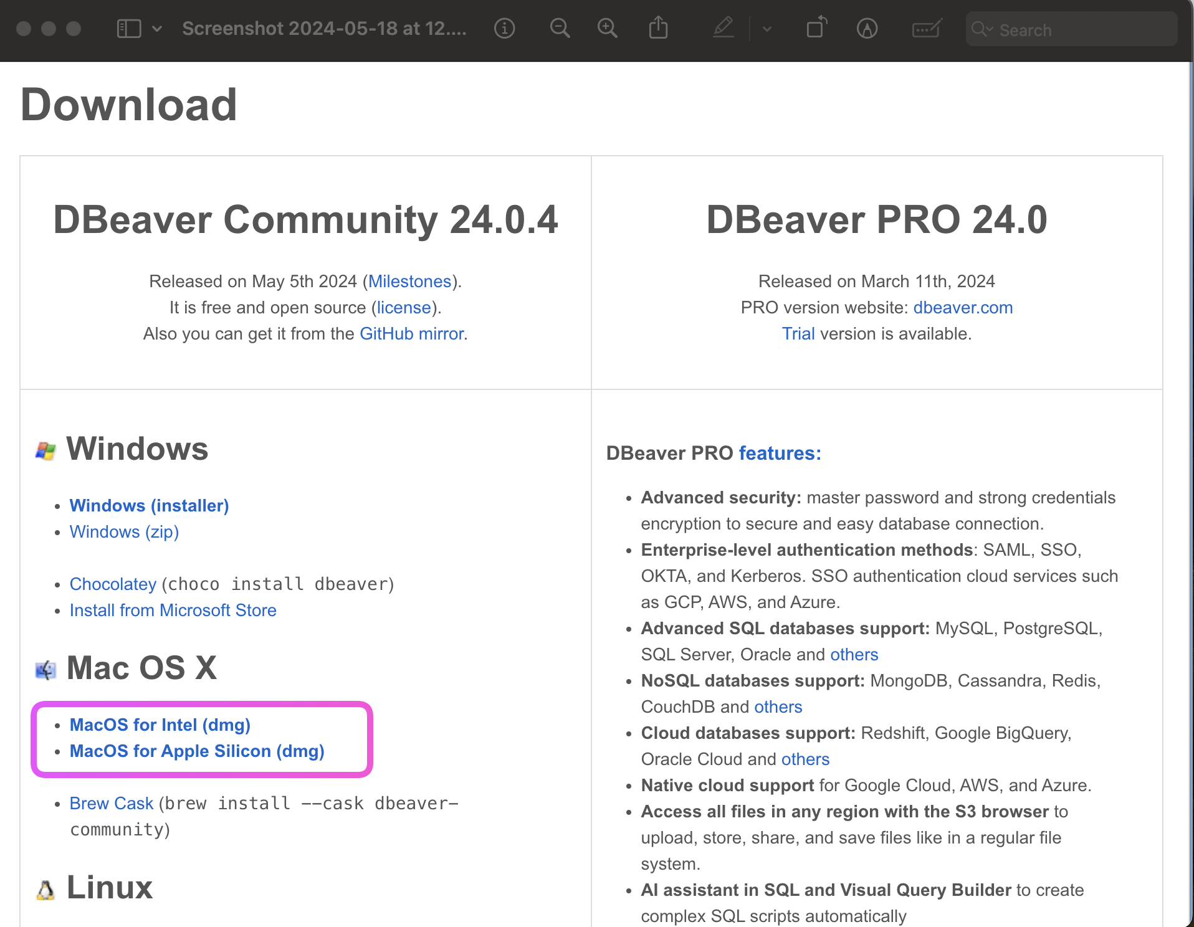Open the PRO features link
Viewport: 1194px width, 927px height.
(780, 453)
